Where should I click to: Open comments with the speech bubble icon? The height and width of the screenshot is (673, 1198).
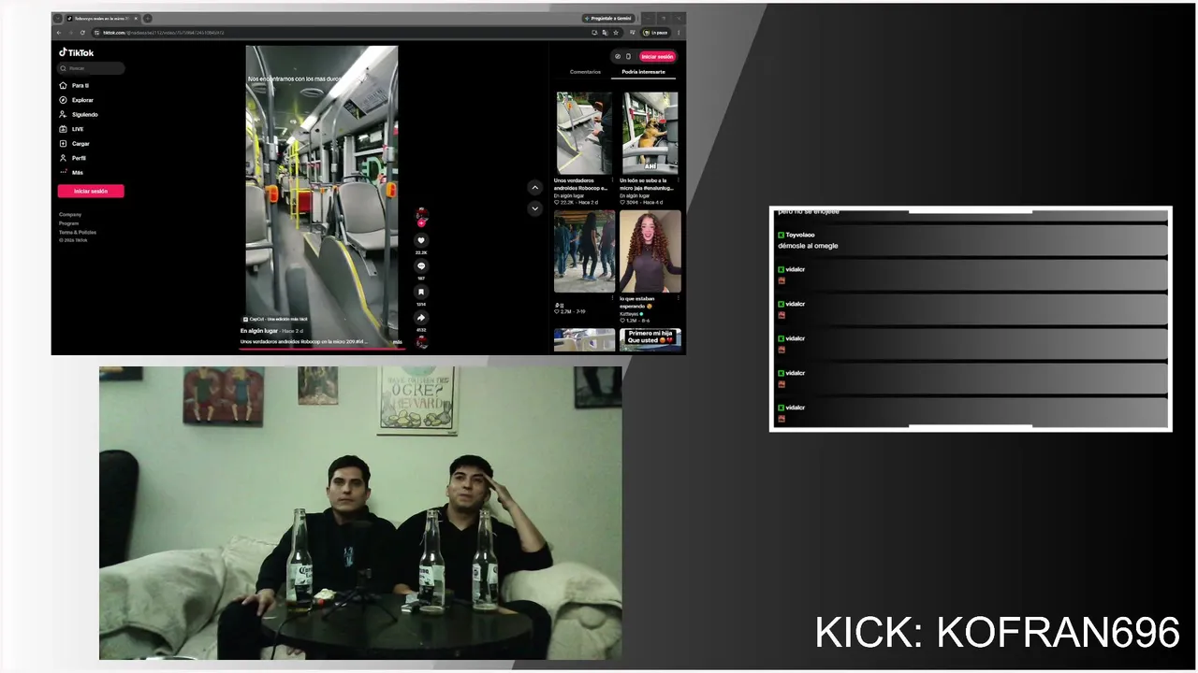pos(421,266)
